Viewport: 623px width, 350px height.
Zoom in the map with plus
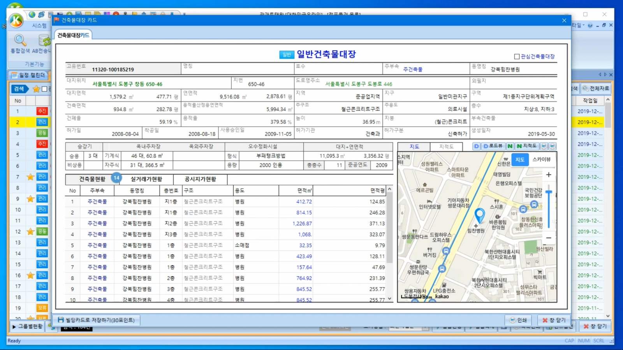pyautogui.click(x=549, y=175)
